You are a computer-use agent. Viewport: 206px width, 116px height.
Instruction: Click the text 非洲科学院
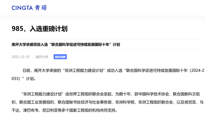point(125,102)
